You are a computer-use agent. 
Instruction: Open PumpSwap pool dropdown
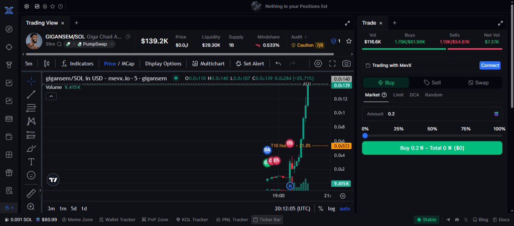coord(95,44)
